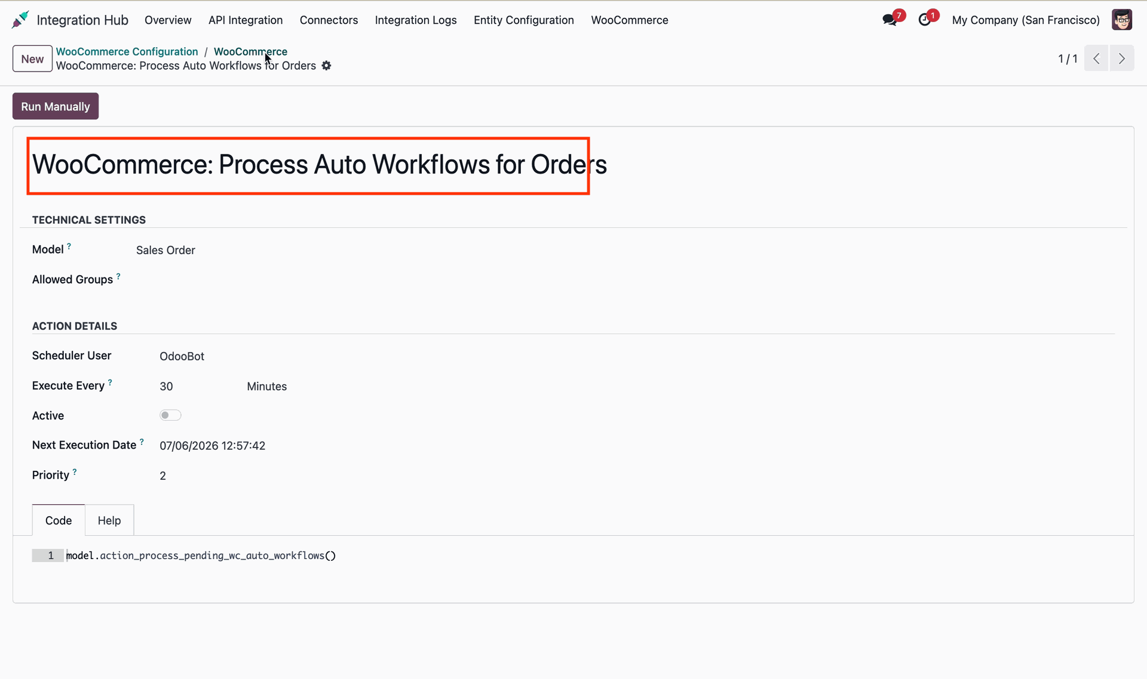The width and height of the screenshot is (1147, 679).
Task: Open the Integration Logs menu
Action: [416, 20]
